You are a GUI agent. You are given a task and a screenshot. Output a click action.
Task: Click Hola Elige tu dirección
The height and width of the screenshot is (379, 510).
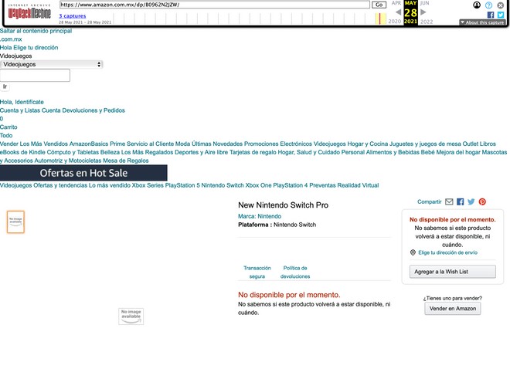click(x=29, y=47)
